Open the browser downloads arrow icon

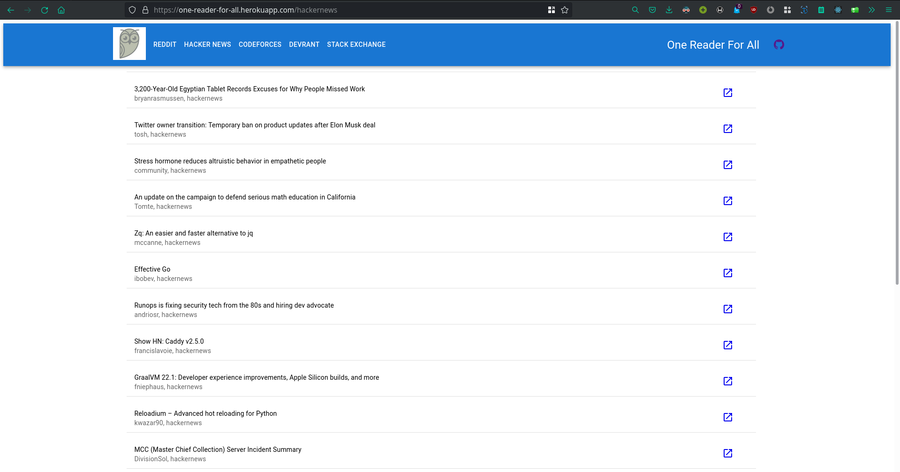[x=669, y=10]
